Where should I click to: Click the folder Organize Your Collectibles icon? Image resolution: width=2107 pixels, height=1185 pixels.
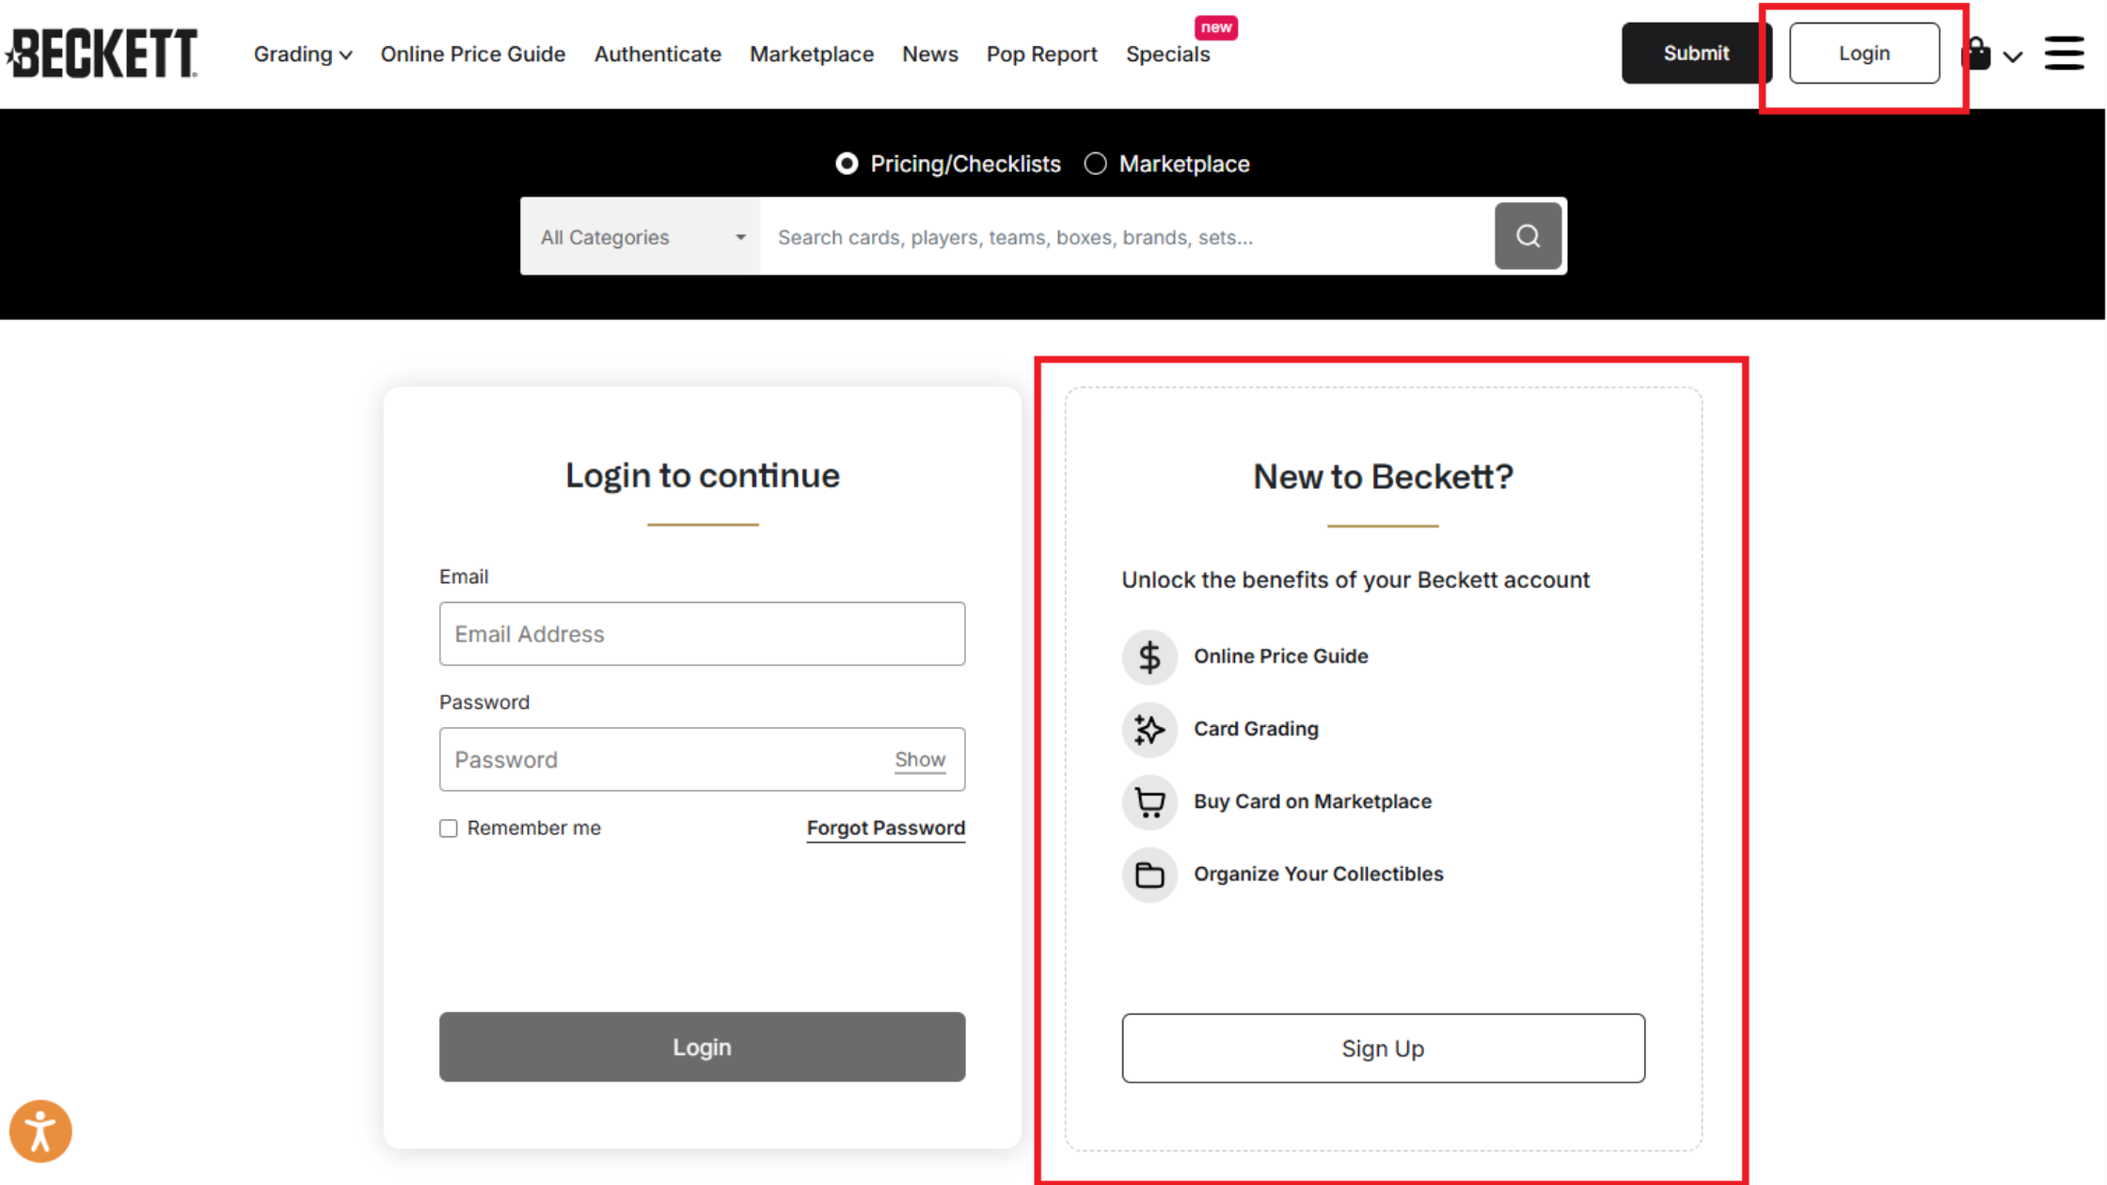tap(1149, 875)
